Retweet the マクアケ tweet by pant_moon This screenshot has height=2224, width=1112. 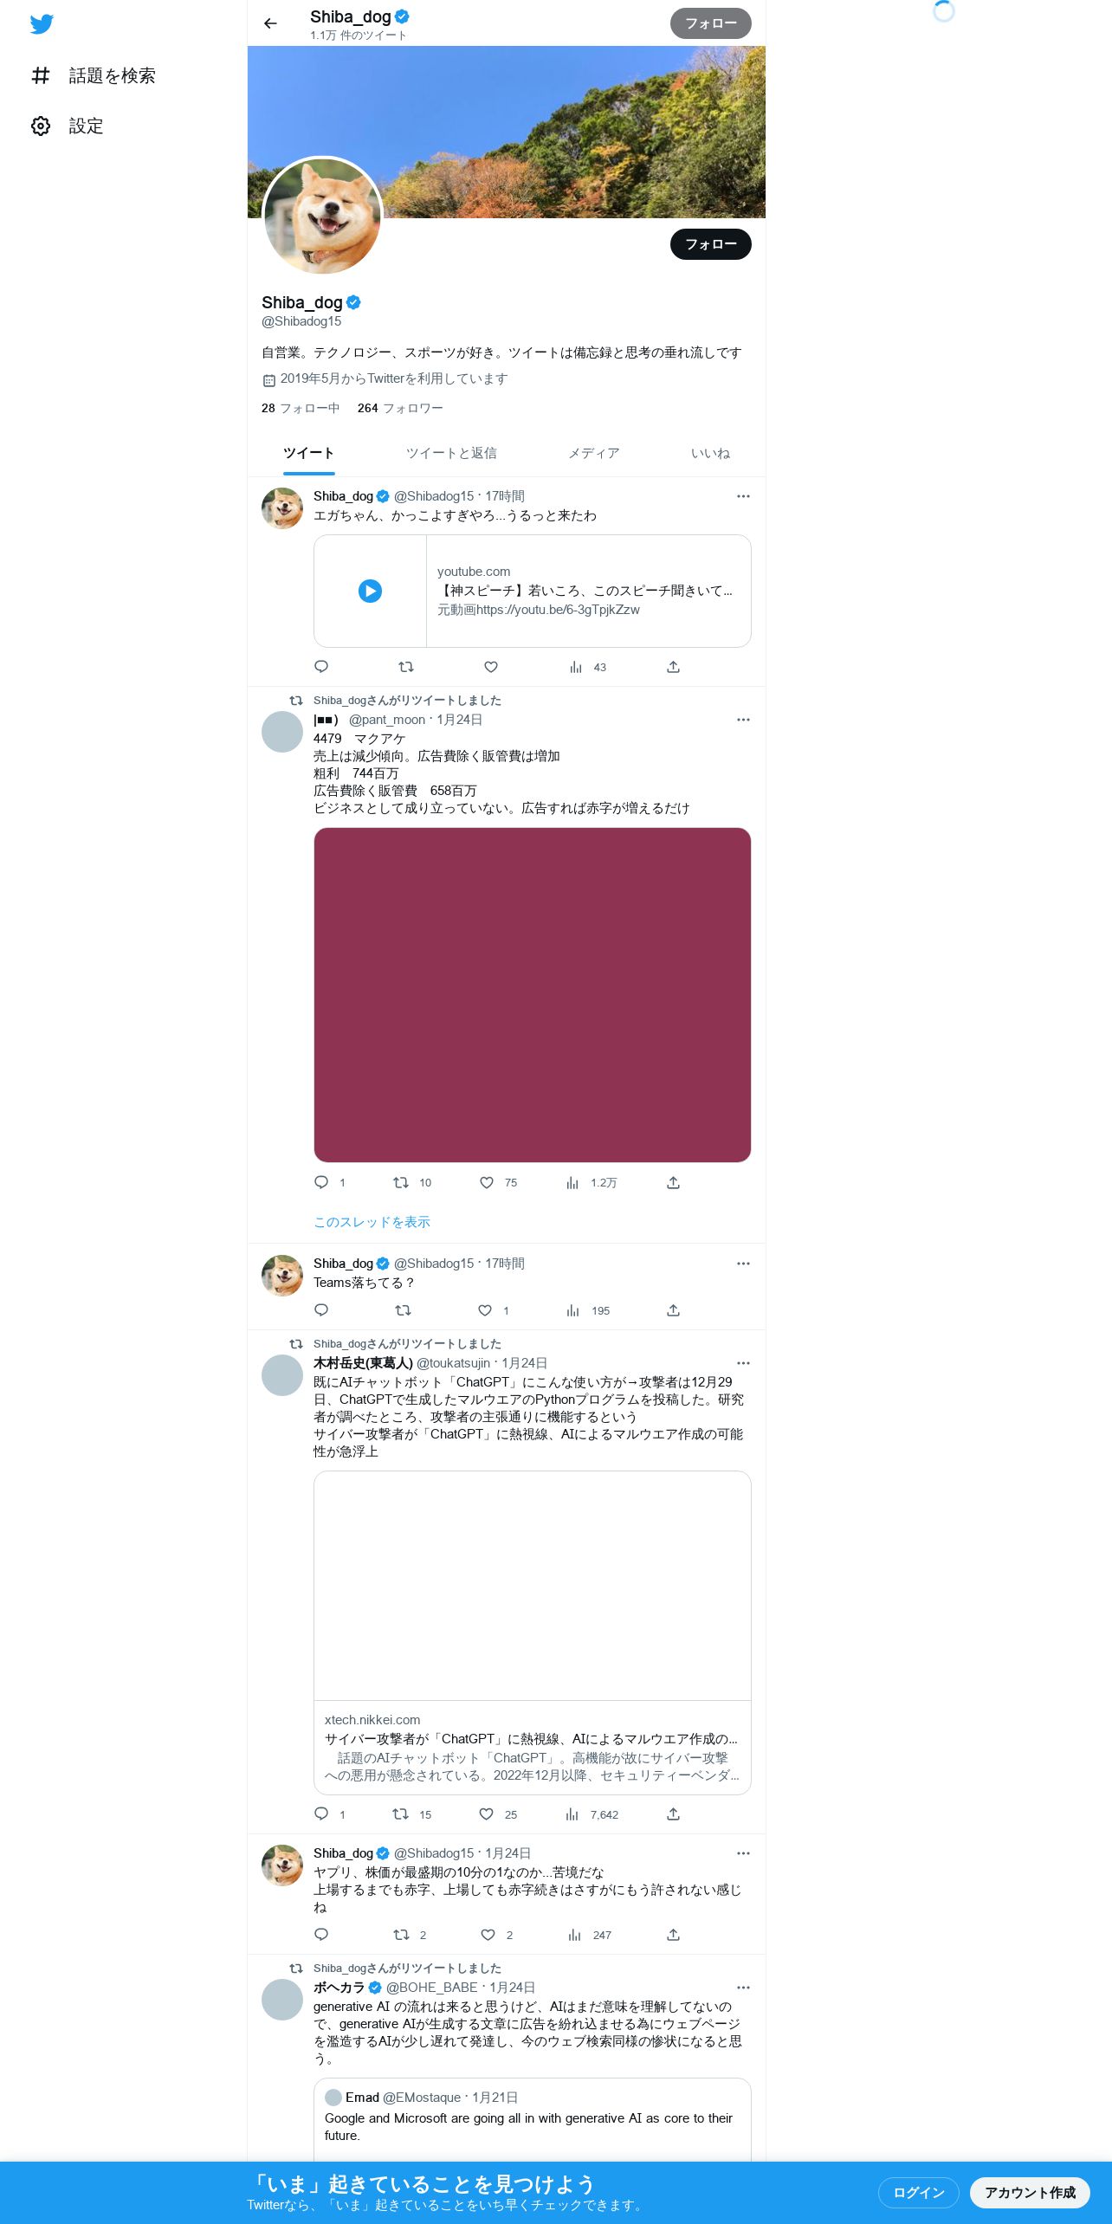[x=401, y=1182]
